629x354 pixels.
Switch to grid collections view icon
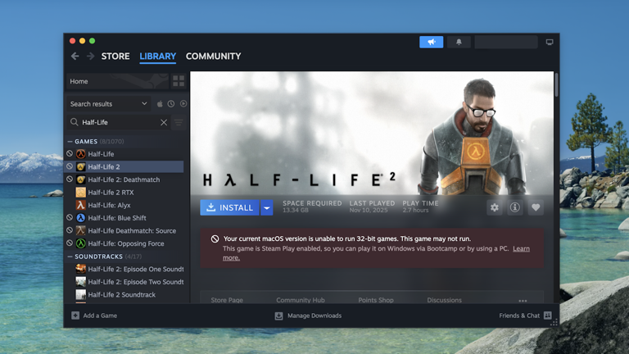coord(179,81)
